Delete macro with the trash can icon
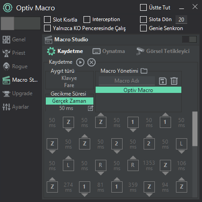 coord(174,81)
